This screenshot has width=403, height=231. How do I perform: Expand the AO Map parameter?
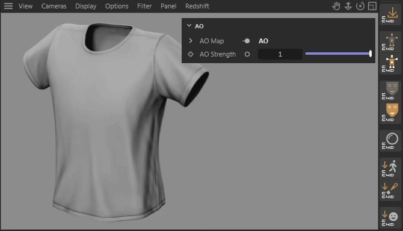[191, 40]
